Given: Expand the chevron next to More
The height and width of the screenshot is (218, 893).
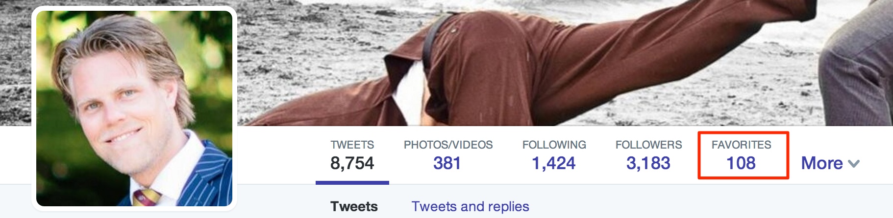Looking at the screenshot, I should [x=854, y=164].
